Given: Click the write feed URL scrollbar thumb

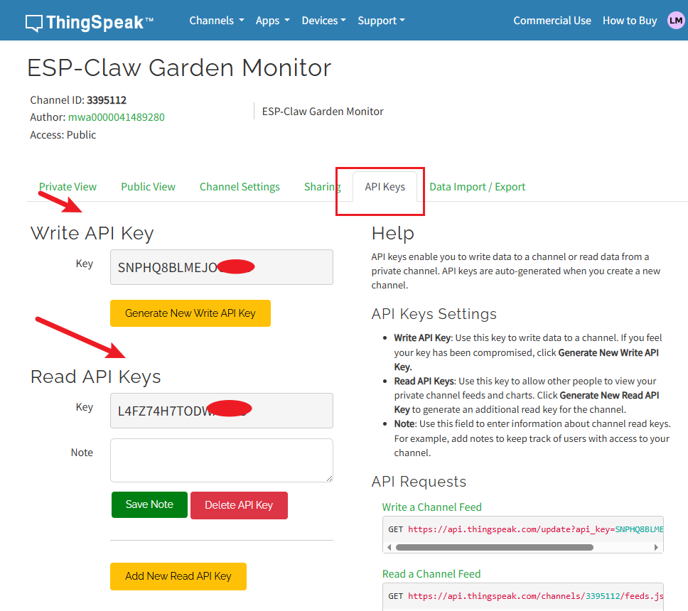Looking at the screenshot, I should pos(495,547).
